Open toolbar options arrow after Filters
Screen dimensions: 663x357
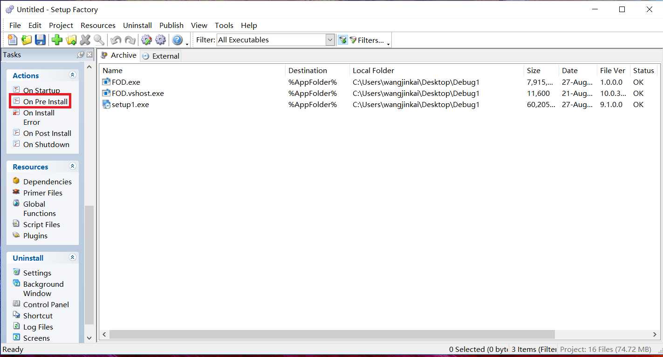[388, 44]
